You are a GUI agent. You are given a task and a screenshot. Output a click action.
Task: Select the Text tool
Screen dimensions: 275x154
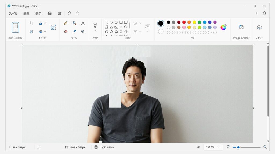pyautogui.click(x=83, y=23)
